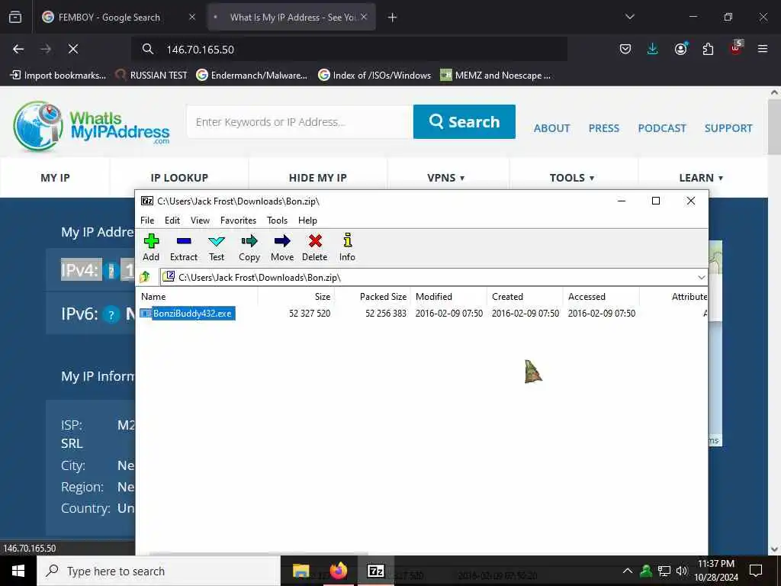Open the Edit menu in 7-Zip
Screen dimensions: 781x586
[x=172, y=221]
